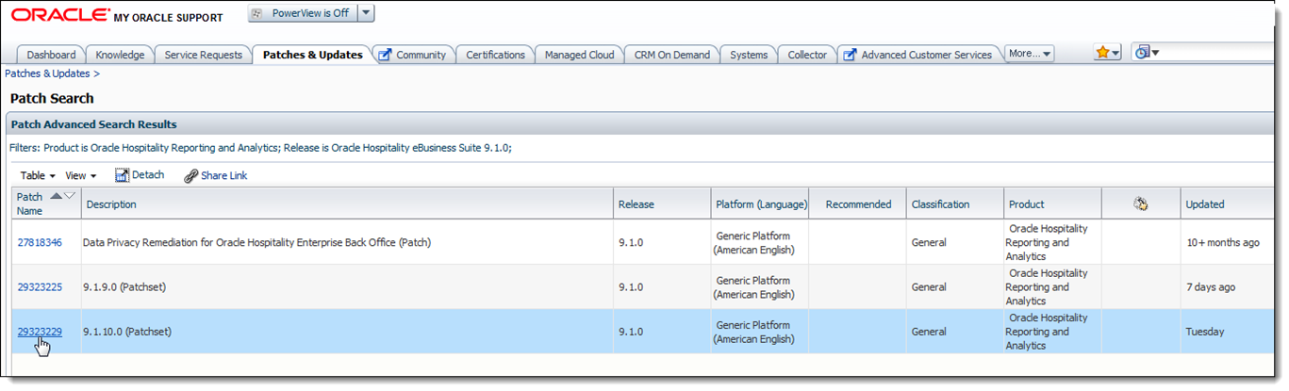Image resolution: width=1289 pixels, height=391 pixels.
Task: Open the PowerView dropdown arrow
Action: [367, 13]
